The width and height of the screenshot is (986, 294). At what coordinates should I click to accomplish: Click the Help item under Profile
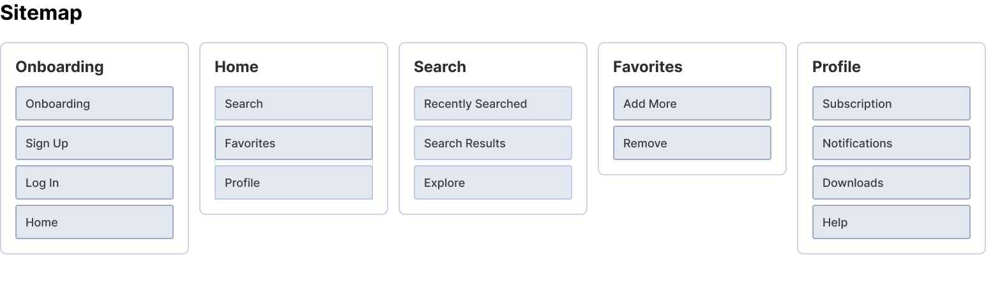[891, 222]
